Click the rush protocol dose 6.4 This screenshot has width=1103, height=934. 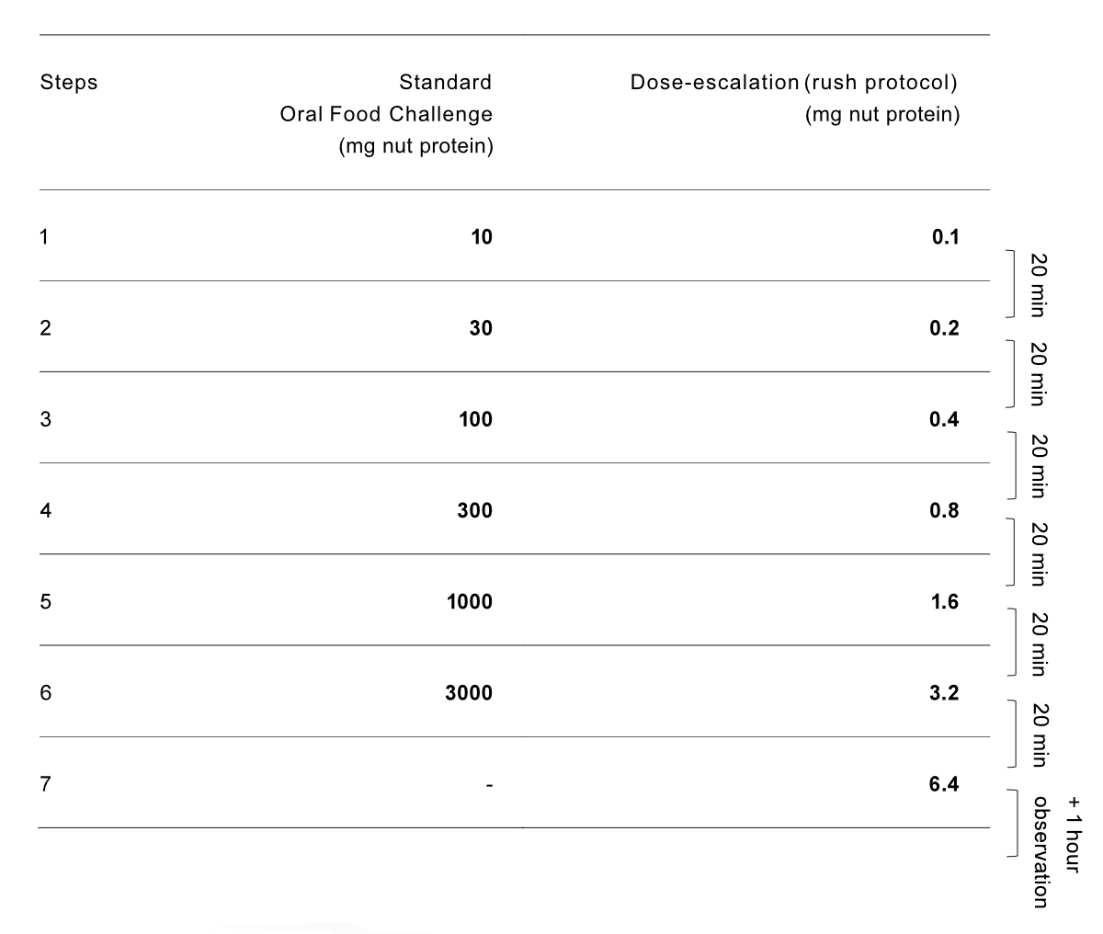tap(945, 785)
